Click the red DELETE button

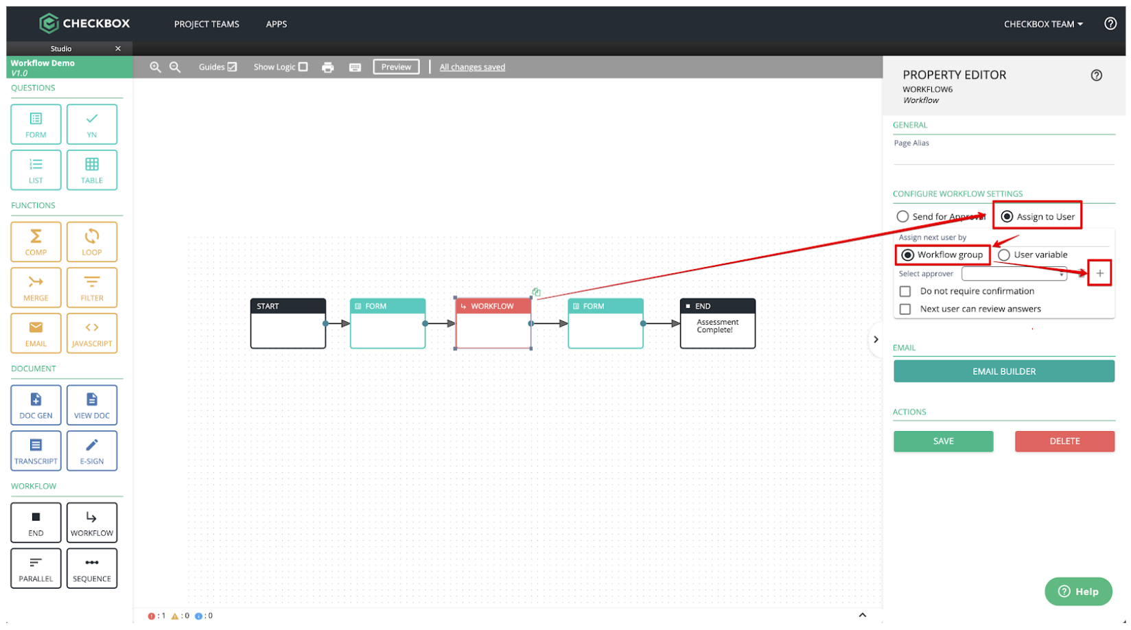tap(1064, 441)
